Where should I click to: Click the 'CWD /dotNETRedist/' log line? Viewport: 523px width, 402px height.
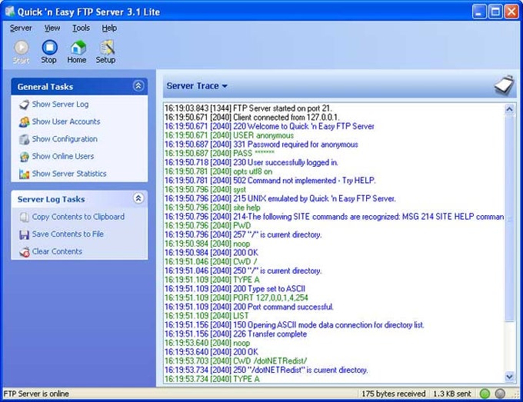(236, 361)
